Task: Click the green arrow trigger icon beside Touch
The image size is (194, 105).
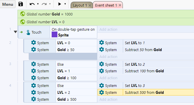Action: click(21, 32)
